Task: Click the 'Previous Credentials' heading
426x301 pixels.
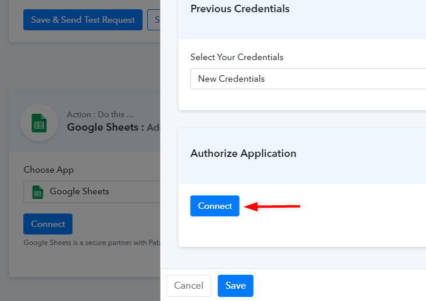Action: pos(240,9)
